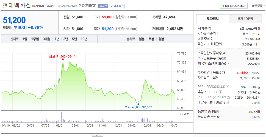Select the 3개월 line chart period
The height and width of the screenshot is (137, 266).
[47, 39]
